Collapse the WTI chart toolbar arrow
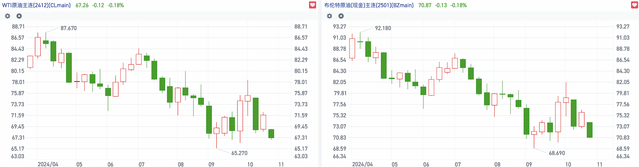The height and width of the screenshot is (167, 639). click(19, 16)
